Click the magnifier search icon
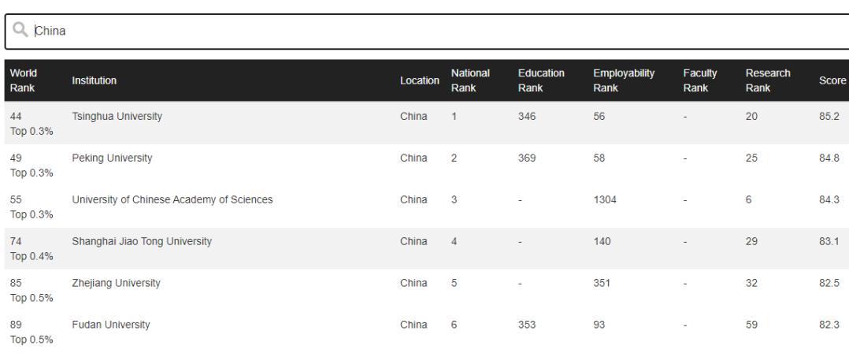Image resolution: width=849 pixels, height=357 pixels. click(20, 30)
